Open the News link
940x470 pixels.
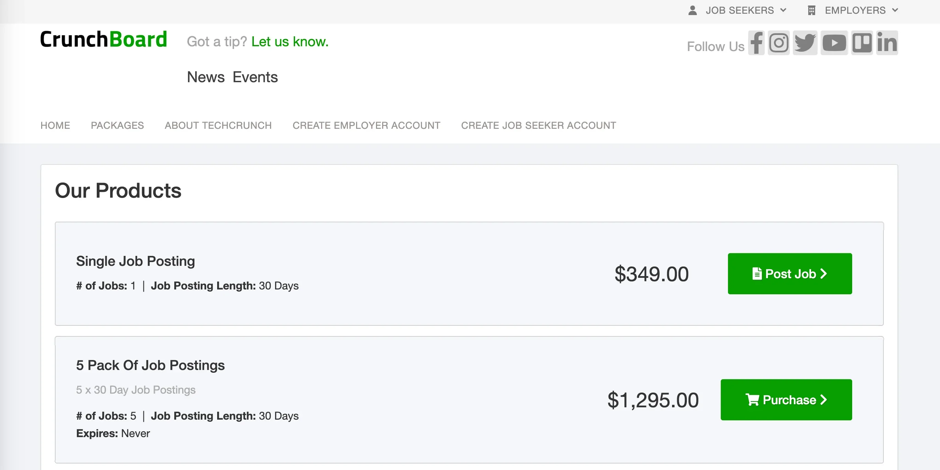coord(205,77)
